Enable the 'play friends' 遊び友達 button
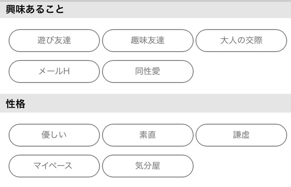 pyautogui.click(x=54, y=40)
